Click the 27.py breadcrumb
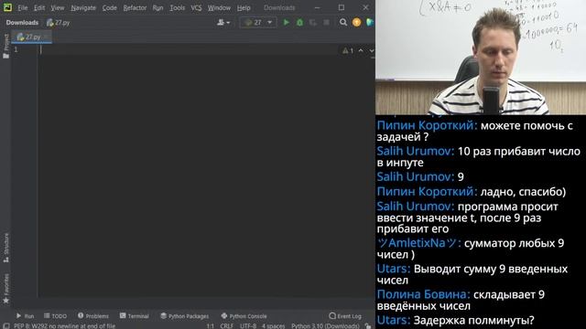This screenshot has width=586, height=329. point(59,22)
